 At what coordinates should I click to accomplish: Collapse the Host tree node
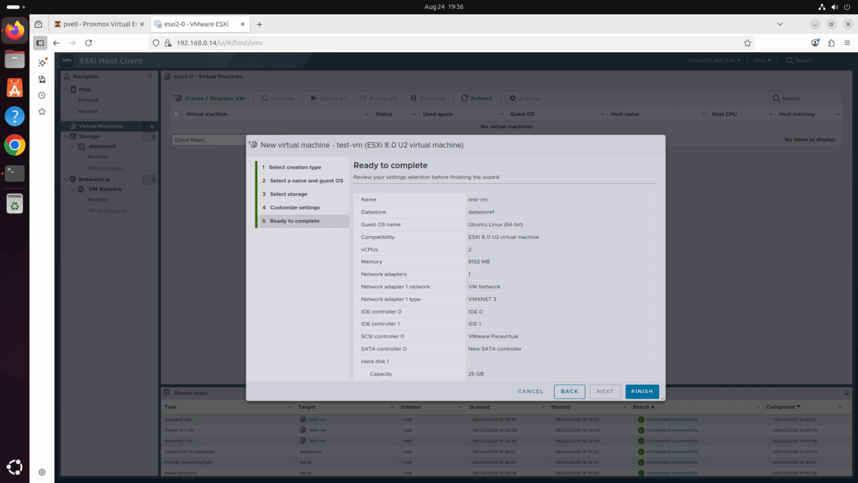point(66,89)
